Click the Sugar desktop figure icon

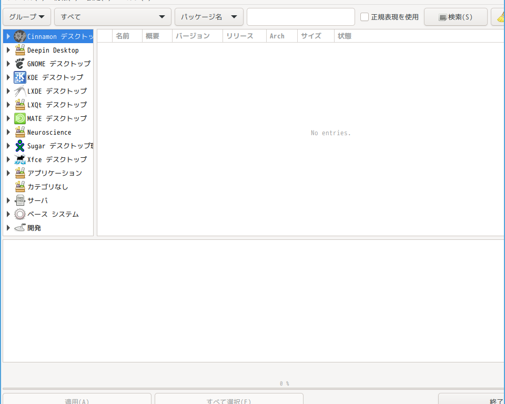19,146
